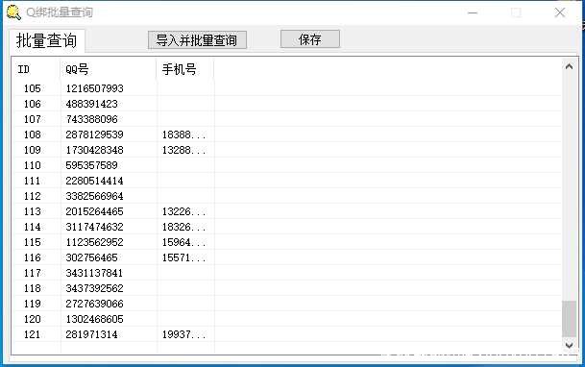
Task: Click phone cell 15964...
Action: (x=183, y=242)
